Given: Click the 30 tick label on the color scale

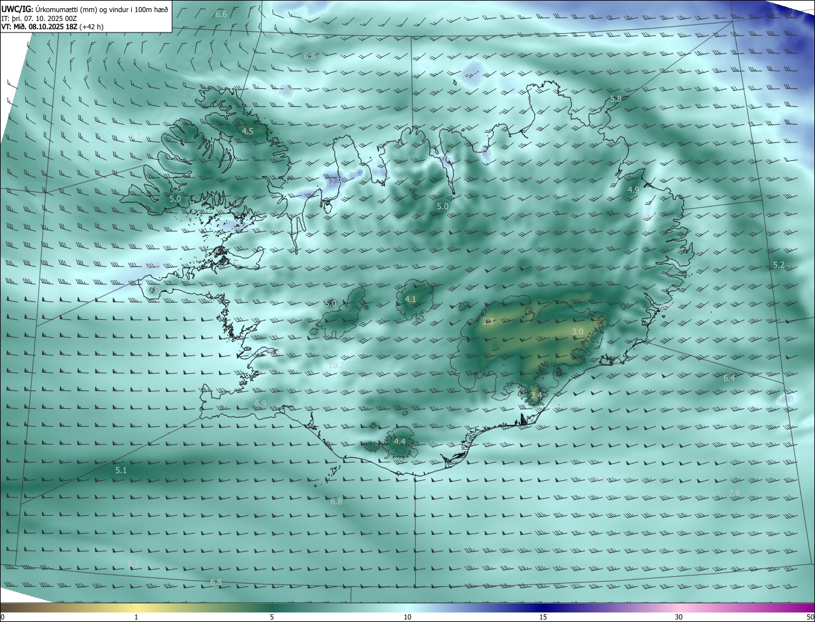Looking at the screenshot, I should [x=679, y=617].
